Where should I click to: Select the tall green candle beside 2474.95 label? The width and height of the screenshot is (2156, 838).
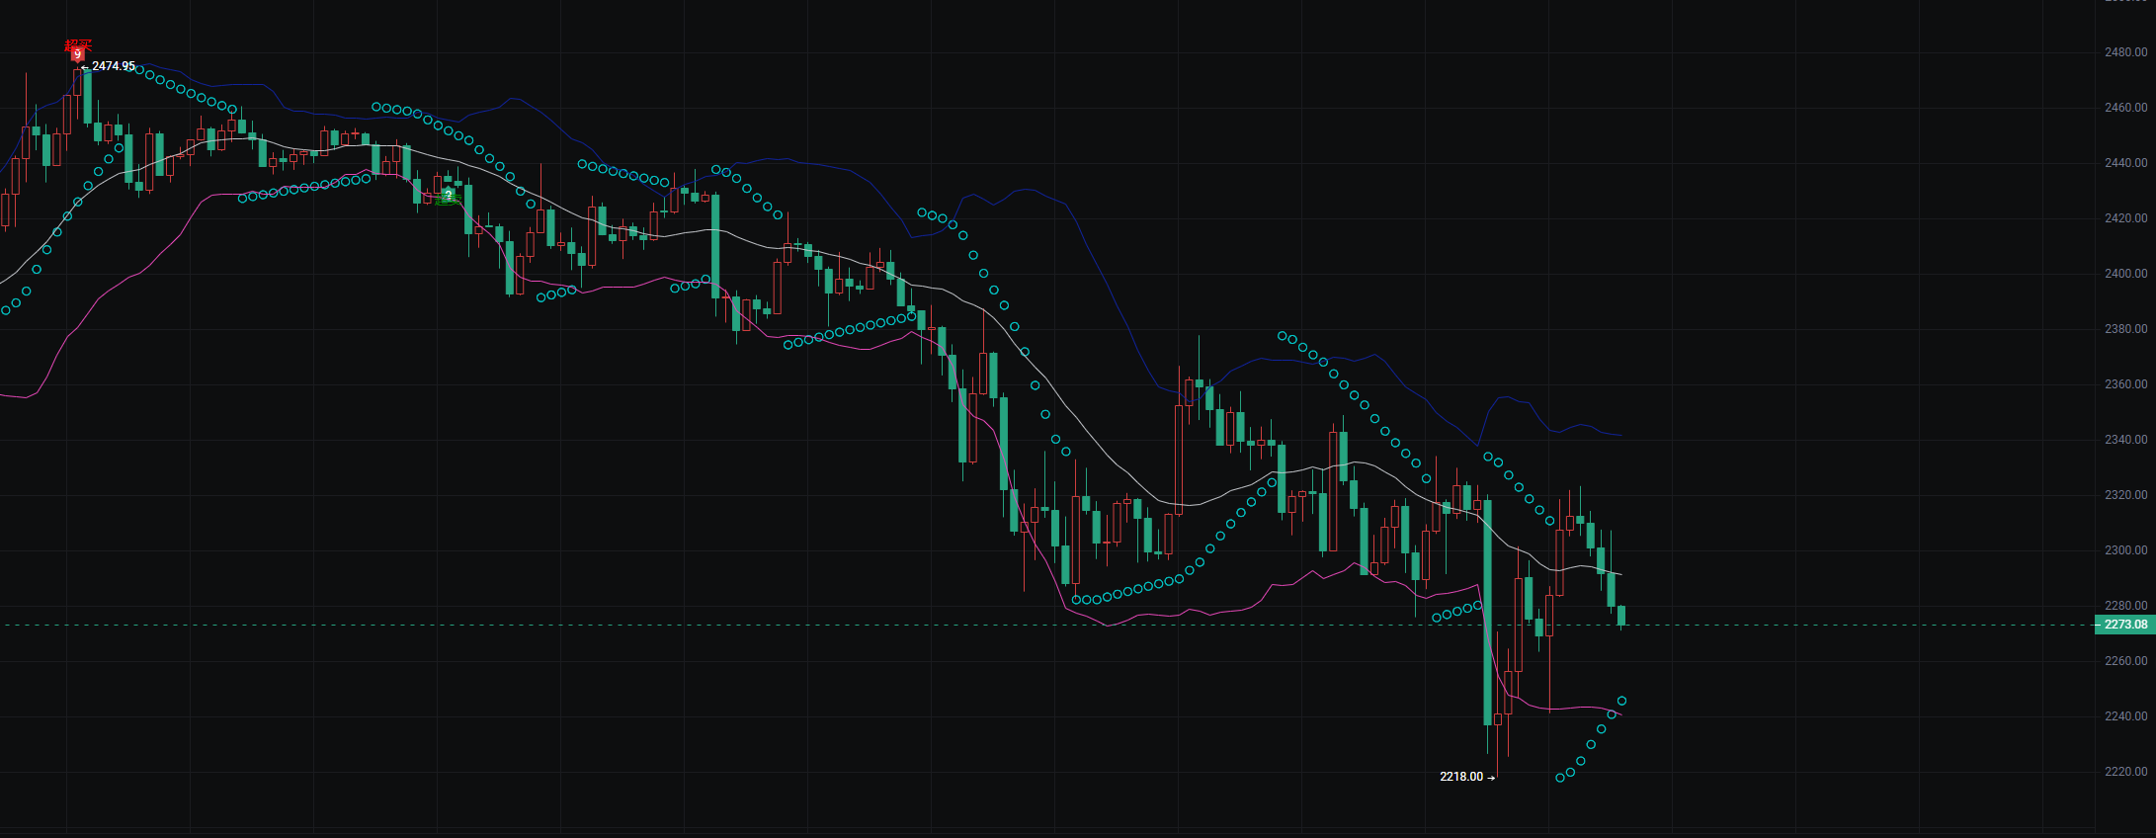point(87,96)
